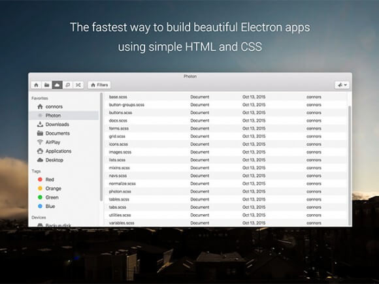379x284 pixels.
Task: Click the popup window icon button
Action: coord(68,85)
